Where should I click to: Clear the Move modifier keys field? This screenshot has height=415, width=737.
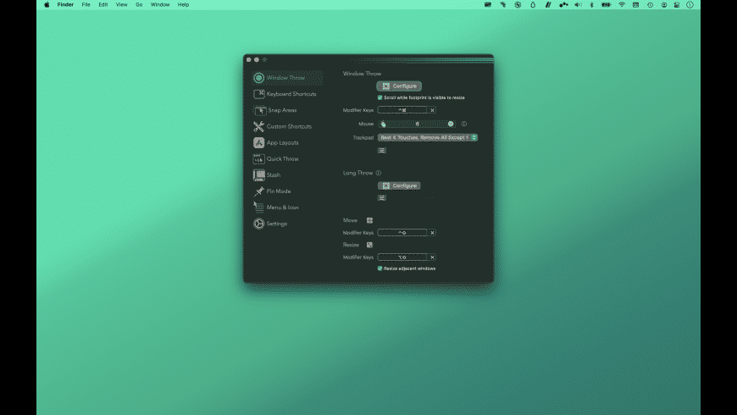432,232
